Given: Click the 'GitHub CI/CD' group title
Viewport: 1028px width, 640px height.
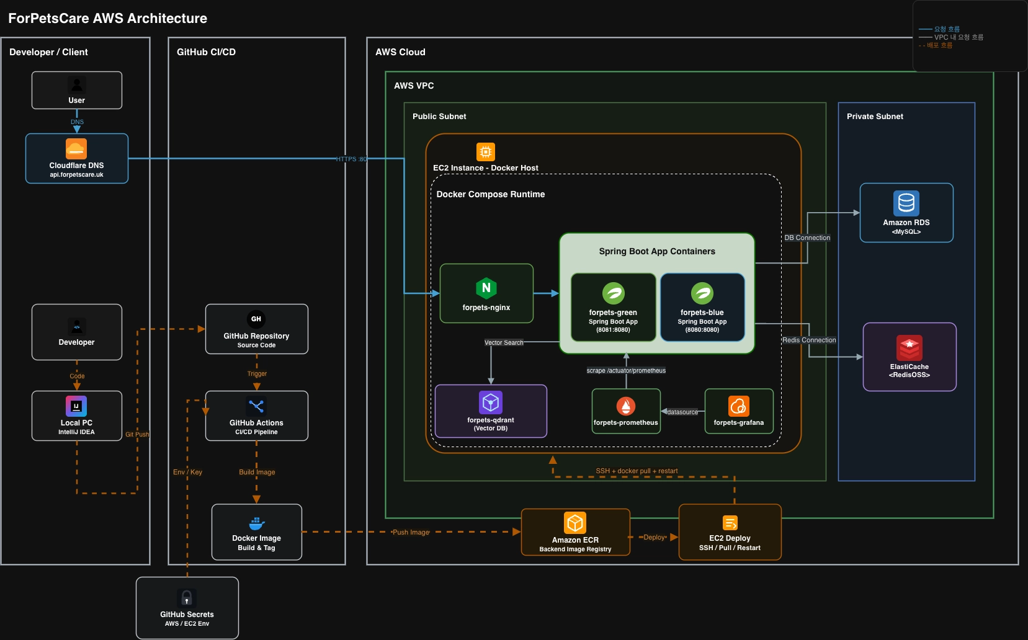Looking at the screenshot, I should point(206,52).
